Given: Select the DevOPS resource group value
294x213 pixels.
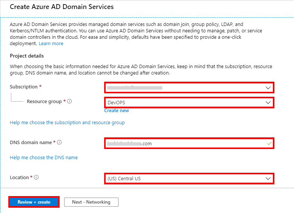Looking at the screenshot, I should click(116, 102).
